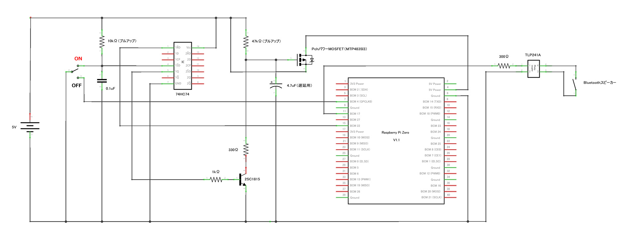Click the 330Ω resistor above the transistor

click(246, 150)
